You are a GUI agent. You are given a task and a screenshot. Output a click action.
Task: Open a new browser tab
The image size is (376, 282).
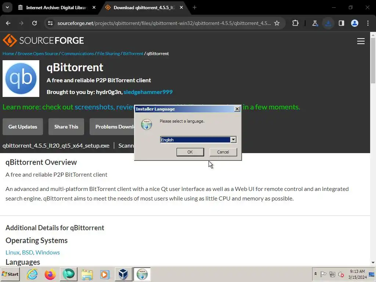point(195,7)
